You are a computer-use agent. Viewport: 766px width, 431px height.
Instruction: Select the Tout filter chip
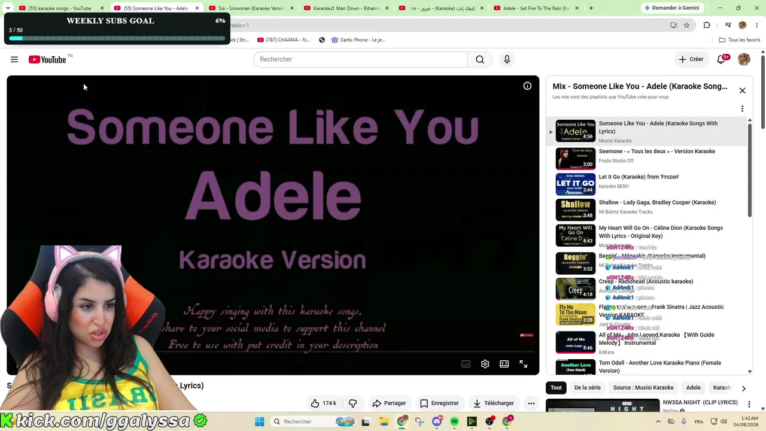pos(556,387)
